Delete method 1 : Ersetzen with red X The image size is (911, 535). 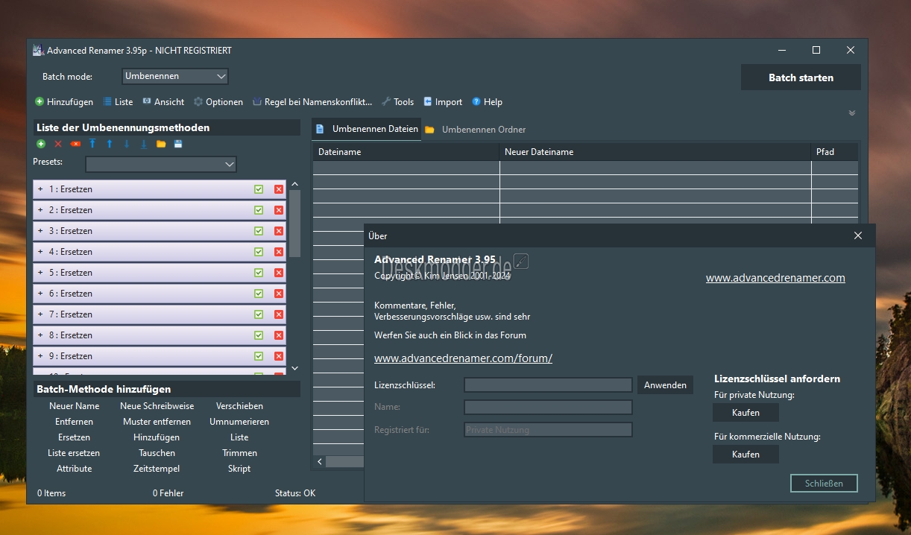279,189
